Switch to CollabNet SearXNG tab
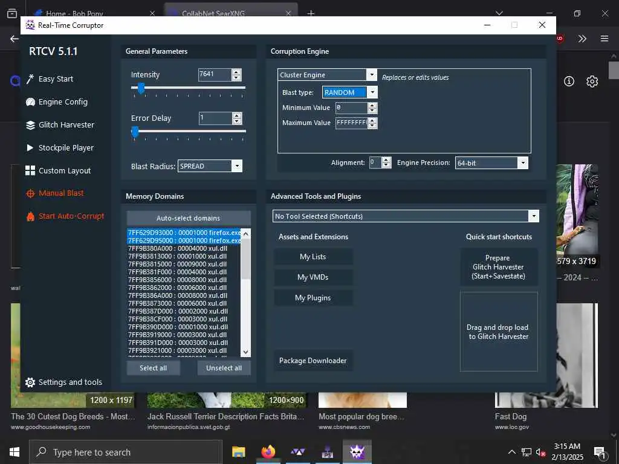The width and height of the screenshot is (619, 464). (213, 13)
